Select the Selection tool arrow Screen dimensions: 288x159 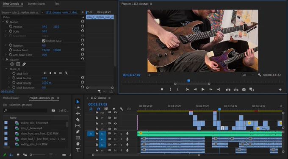(x=78, y=101)
